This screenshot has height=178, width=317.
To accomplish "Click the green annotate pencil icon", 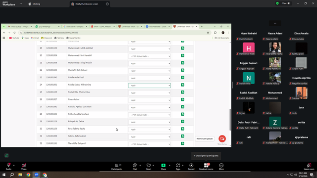I will tap(6, 155).
